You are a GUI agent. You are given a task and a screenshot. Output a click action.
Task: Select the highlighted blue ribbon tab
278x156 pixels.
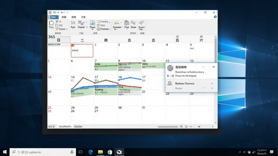pyautogui.click(x=53, y=17)
